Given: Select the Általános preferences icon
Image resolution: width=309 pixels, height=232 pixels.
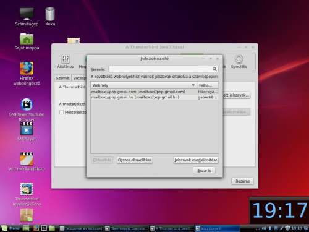Looking at the screenshot, I should [x=66, y=61].
